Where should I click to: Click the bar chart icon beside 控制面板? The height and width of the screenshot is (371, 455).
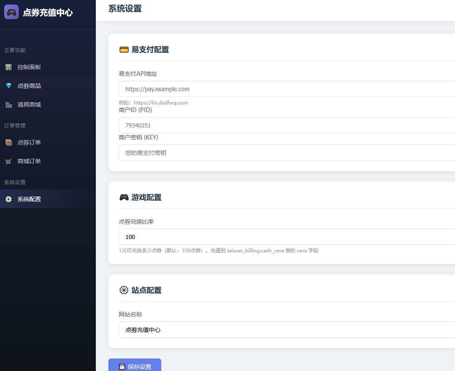pyautogui.click(x=8, y=67)
